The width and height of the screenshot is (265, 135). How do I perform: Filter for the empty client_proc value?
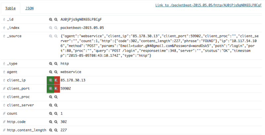pyautogui.click(x=51, y=97)
